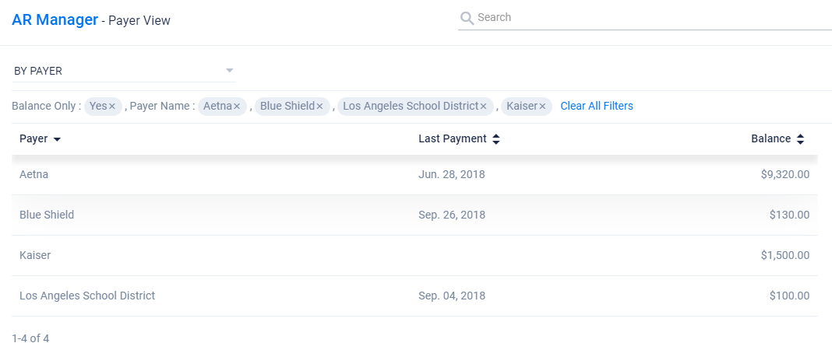
Task: Click the Payer column header
Action: point(33,139)
